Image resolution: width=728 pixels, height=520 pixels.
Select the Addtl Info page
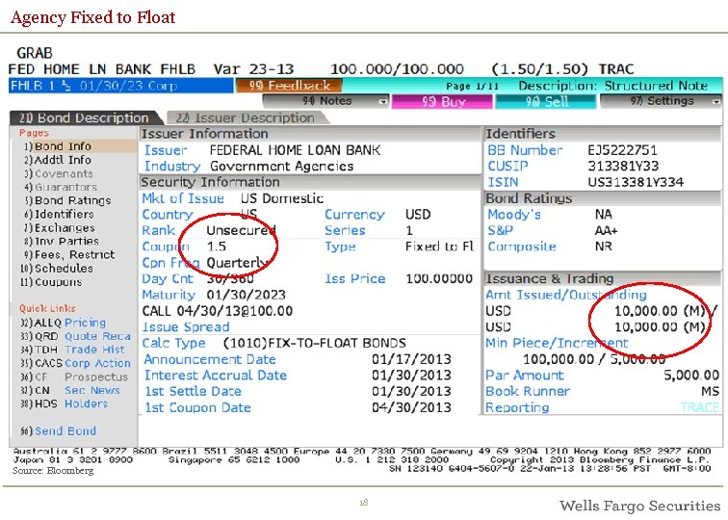(x=58, y=160)
